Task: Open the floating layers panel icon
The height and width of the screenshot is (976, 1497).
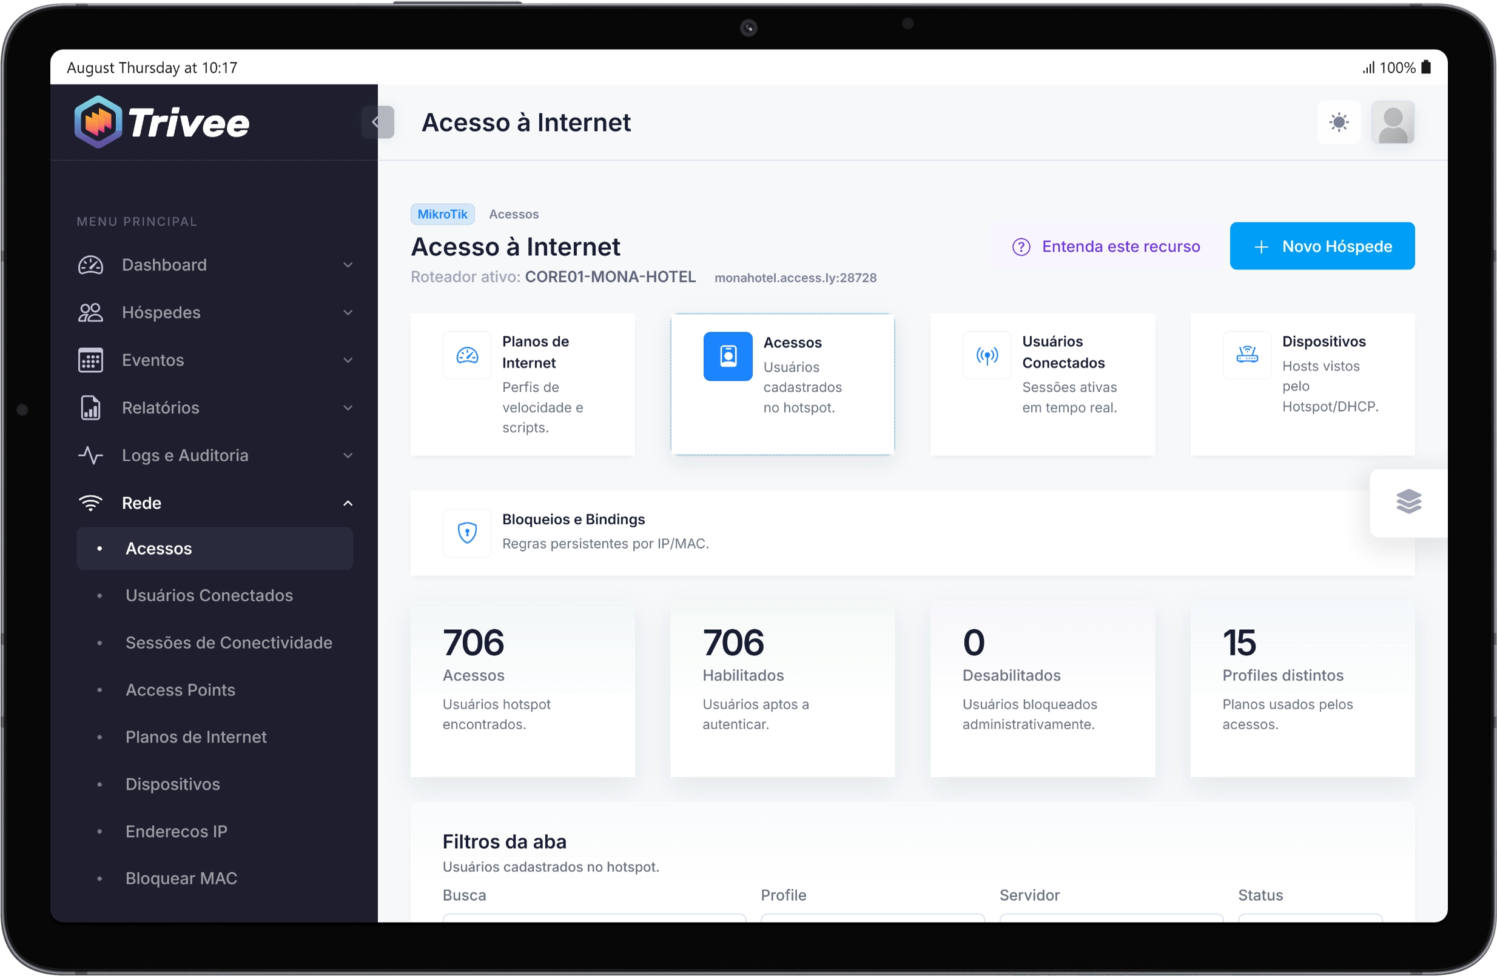Action: [1408, 502]
